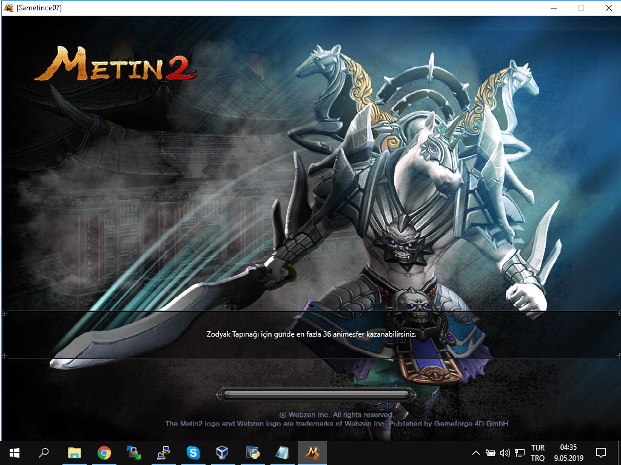The image size is (621, 465).
Task: Open the volume control in tray
Action: (x=505, y=453)
